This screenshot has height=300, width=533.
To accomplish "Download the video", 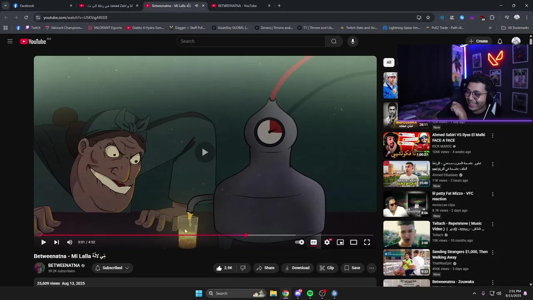I will point(297,268).
